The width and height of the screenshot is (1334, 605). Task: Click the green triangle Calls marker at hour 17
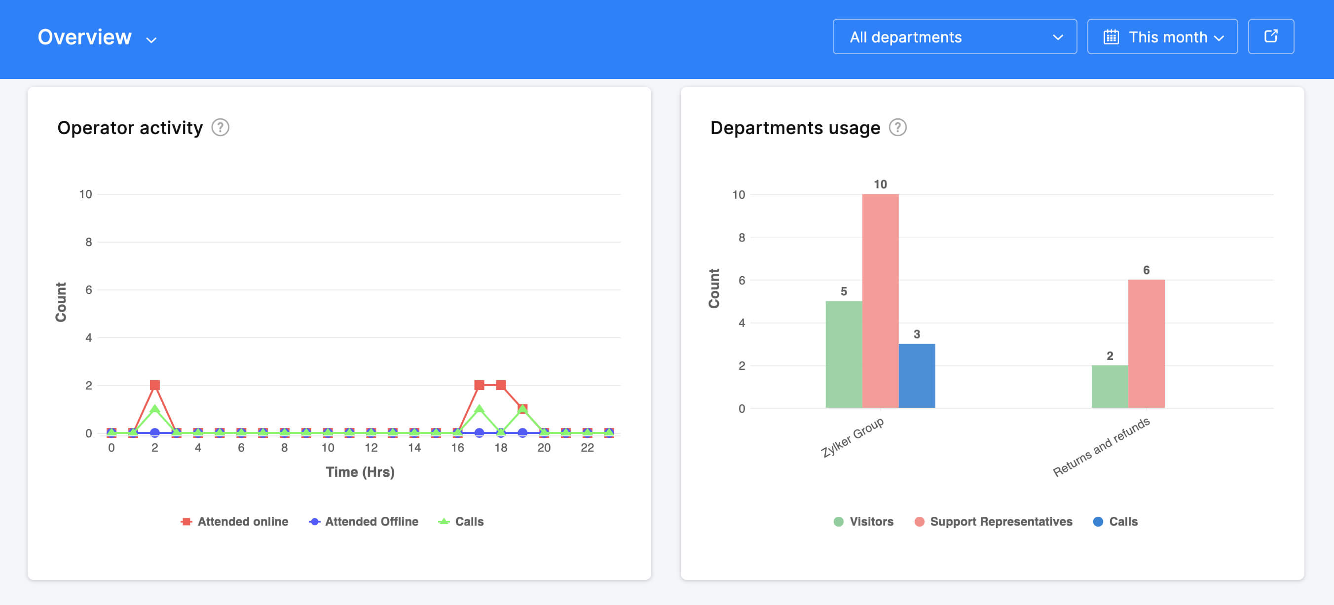[x=479, y=409]
